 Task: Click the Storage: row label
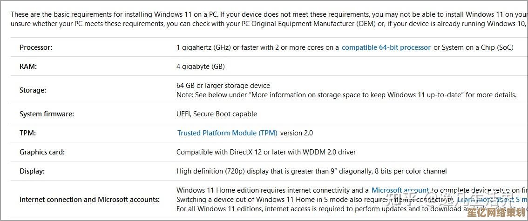33,90
